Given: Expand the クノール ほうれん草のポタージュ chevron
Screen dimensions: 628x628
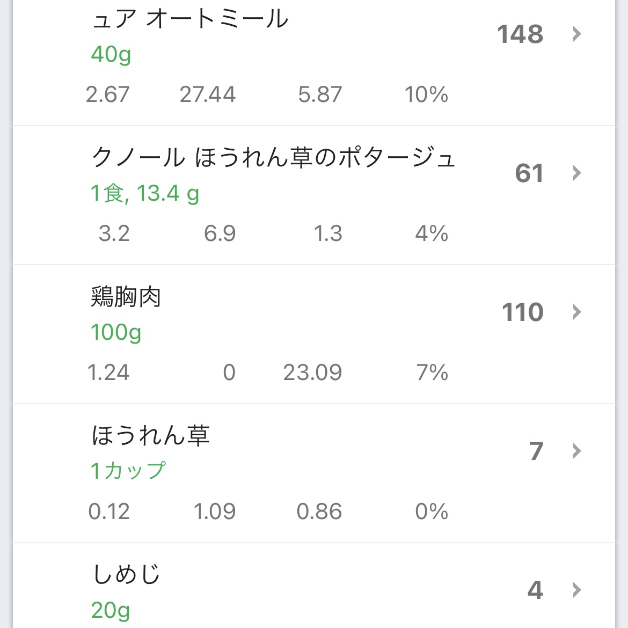Looking at the screenshot, I should point(577,173).
